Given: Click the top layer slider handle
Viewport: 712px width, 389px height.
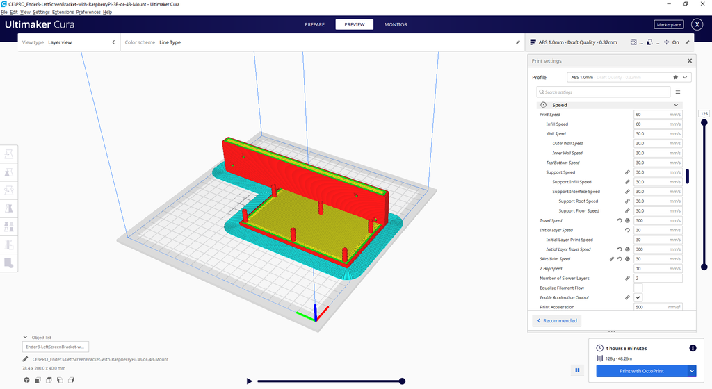Looking at the screenshot, I should click(704, 122).
